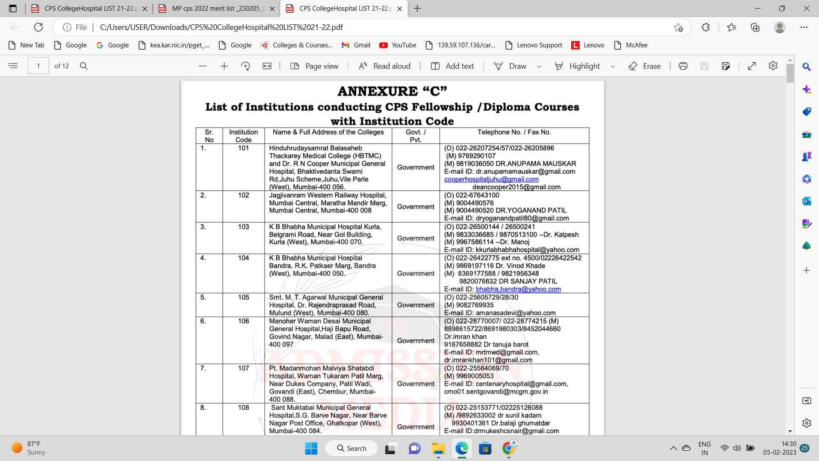The image size is (819, 461).
Task: Open the Favorites list
Action: [x=732, y=27]
